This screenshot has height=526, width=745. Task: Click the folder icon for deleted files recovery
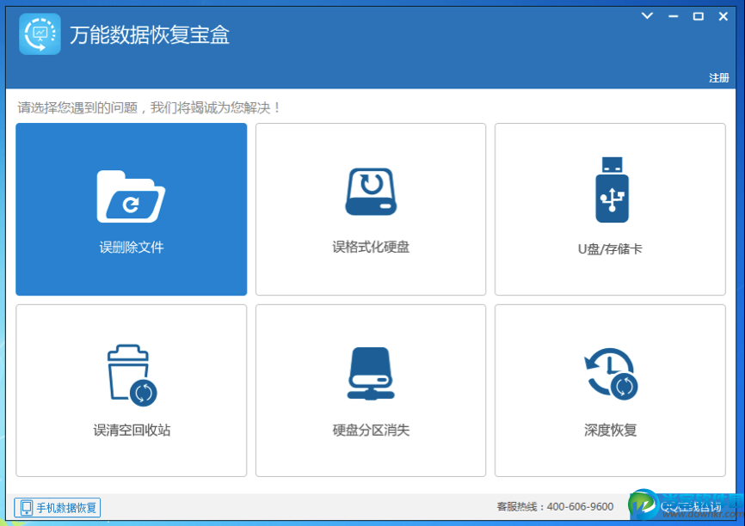pos(131,196)
